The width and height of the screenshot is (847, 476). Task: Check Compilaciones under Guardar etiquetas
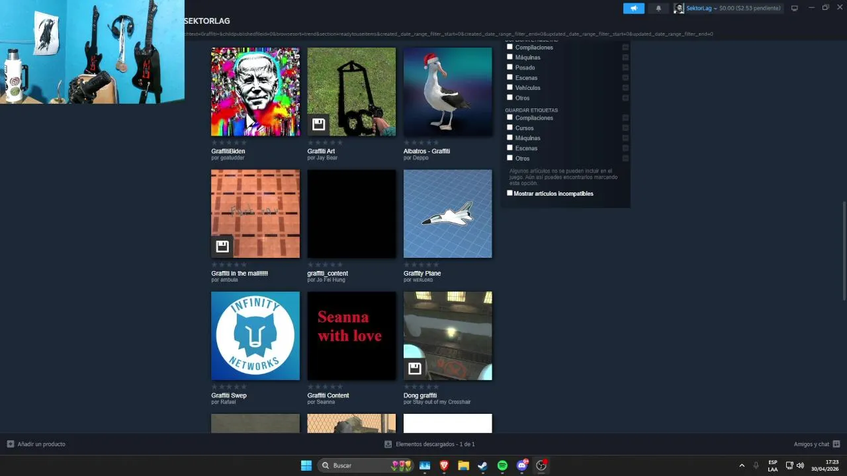[x=510, y=117]
